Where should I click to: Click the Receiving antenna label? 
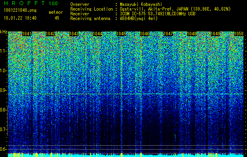(x=90, y=18)
